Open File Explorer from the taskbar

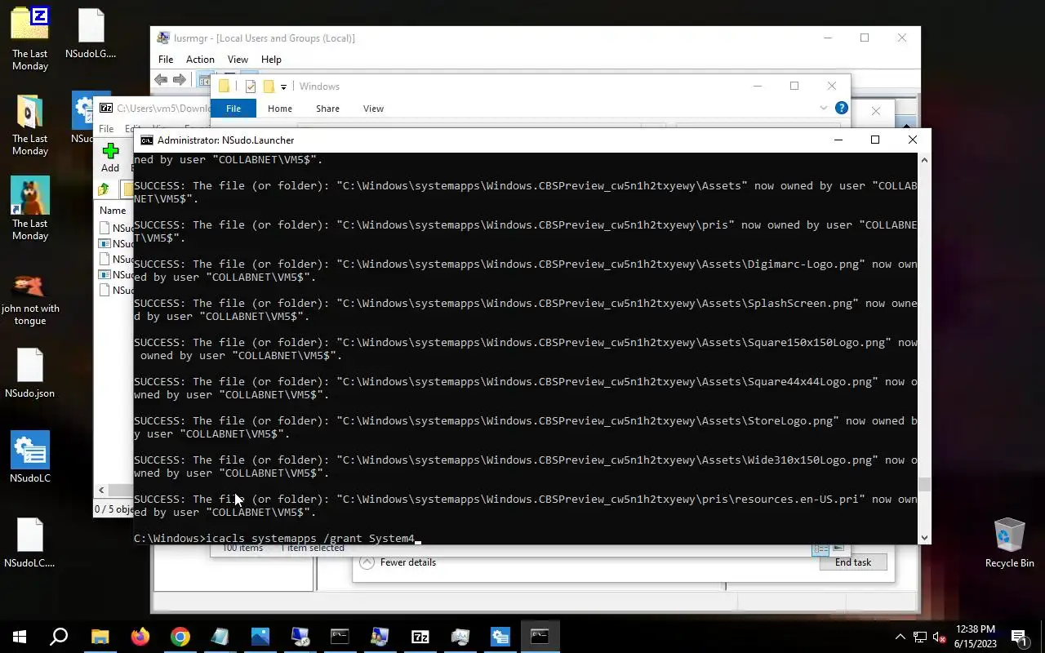pos(100,637)
